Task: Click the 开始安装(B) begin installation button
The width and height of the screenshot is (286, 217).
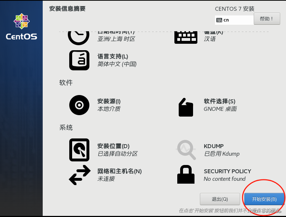Action: (x=264, y=199)
